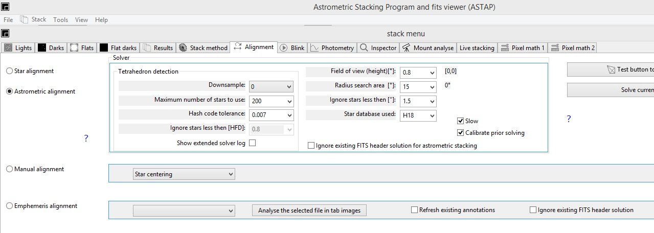Screen dimensions: 654x233
Task: Select Astrometric alignment option
Action: coord(40,91)
